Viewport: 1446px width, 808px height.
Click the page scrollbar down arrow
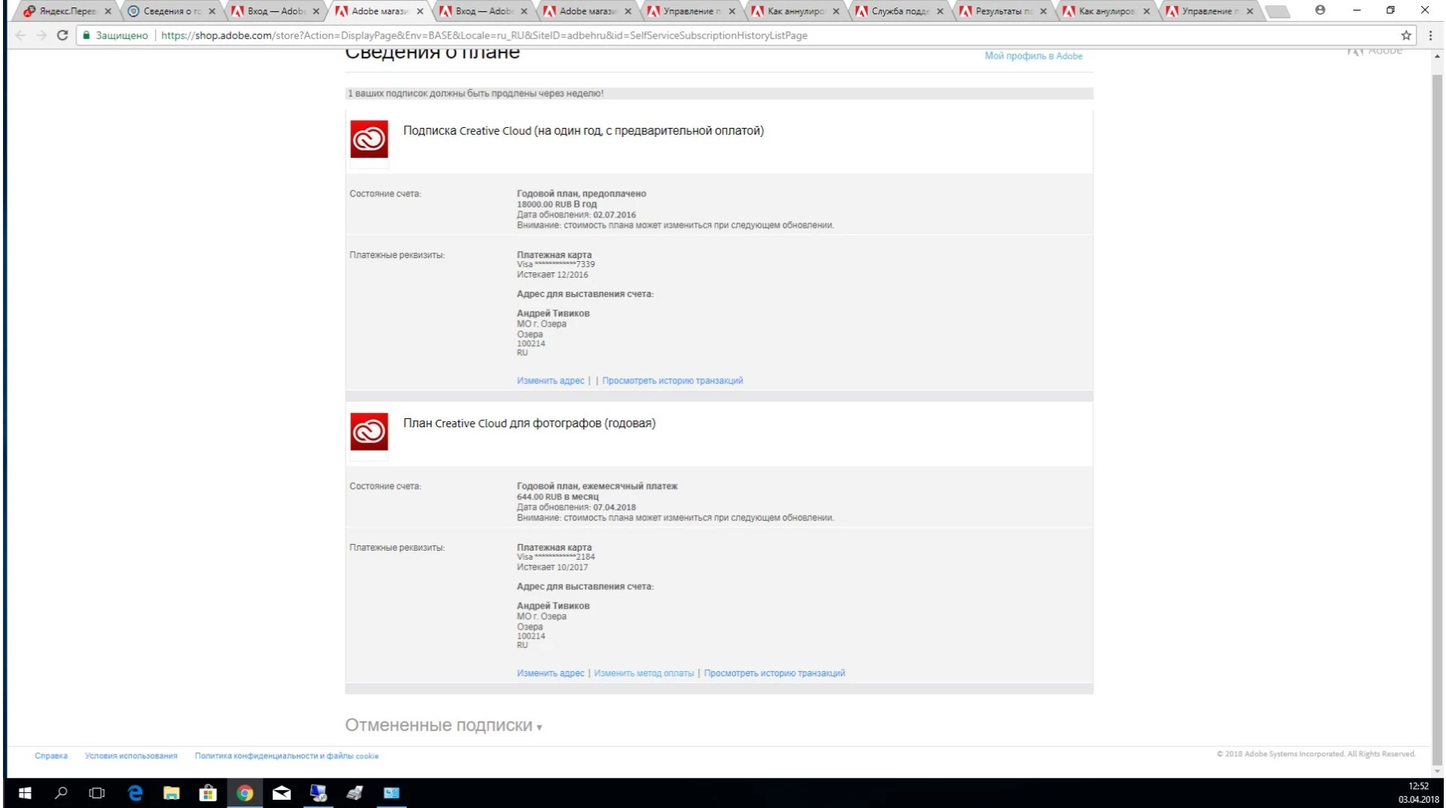[1438, 771]
